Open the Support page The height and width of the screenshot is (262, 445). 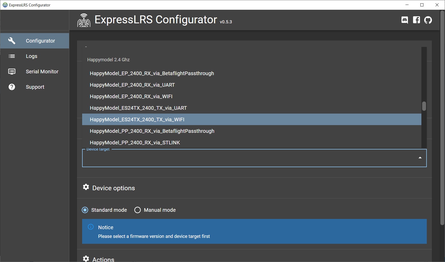(35, 87)
